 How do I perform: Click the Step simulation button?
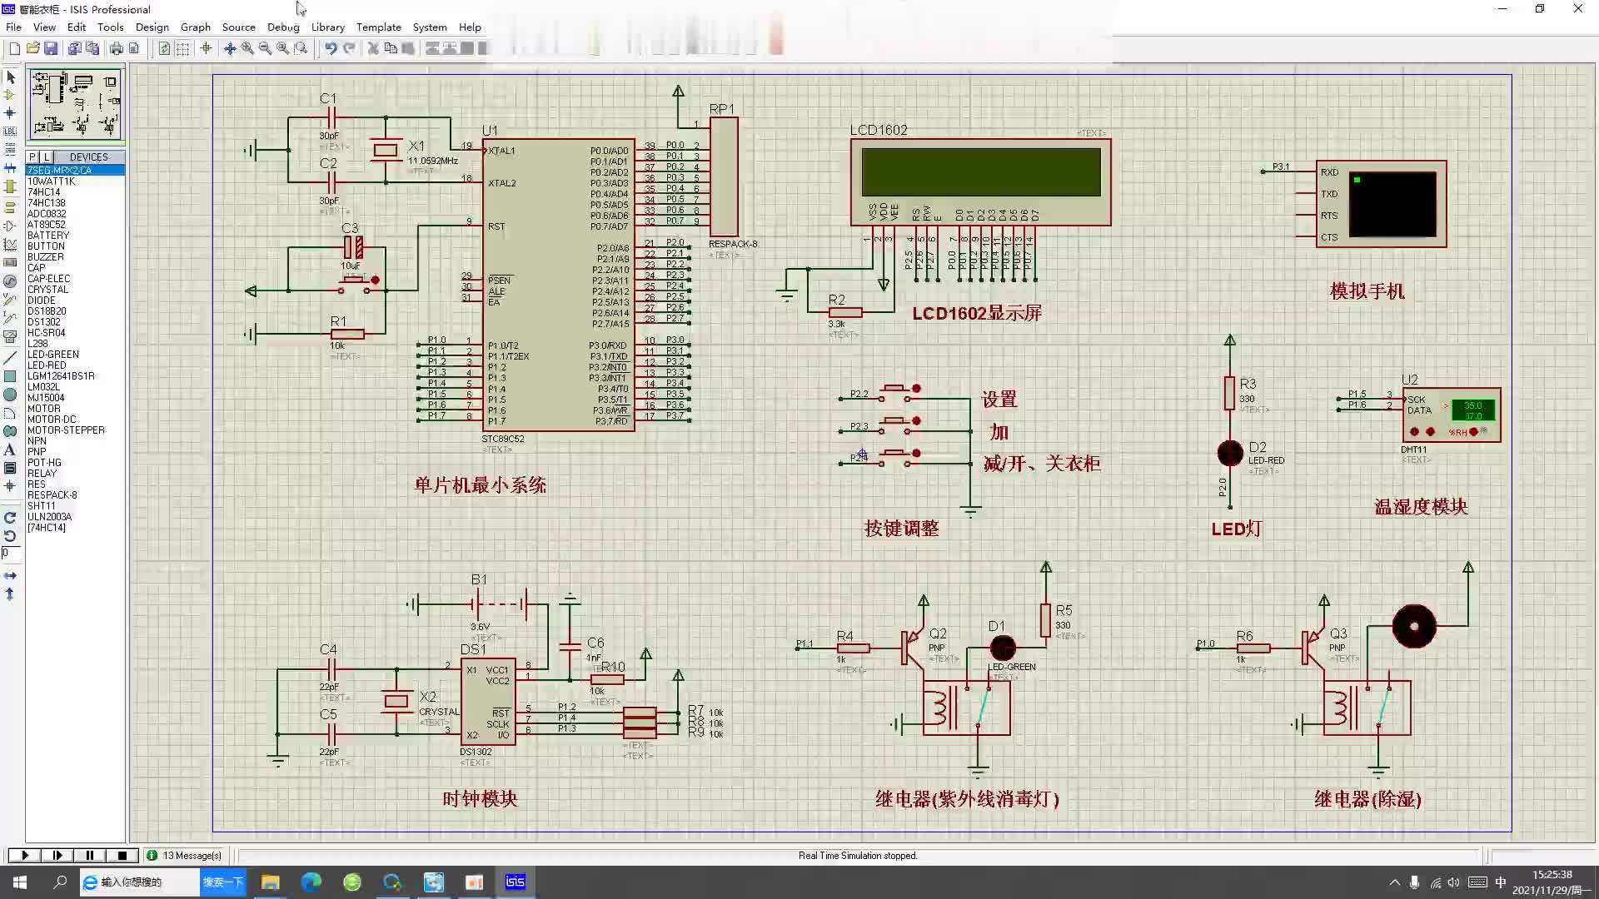click(57, 855)
